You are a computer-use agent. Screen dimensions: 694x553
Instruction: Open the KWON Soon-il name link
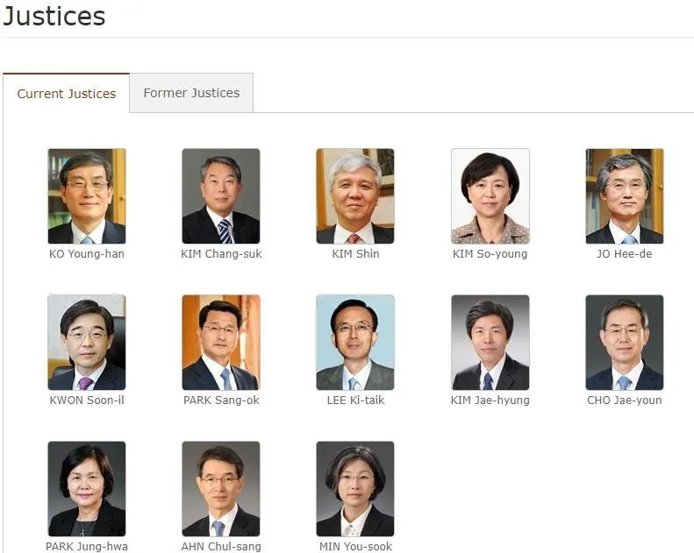point(87,400)
